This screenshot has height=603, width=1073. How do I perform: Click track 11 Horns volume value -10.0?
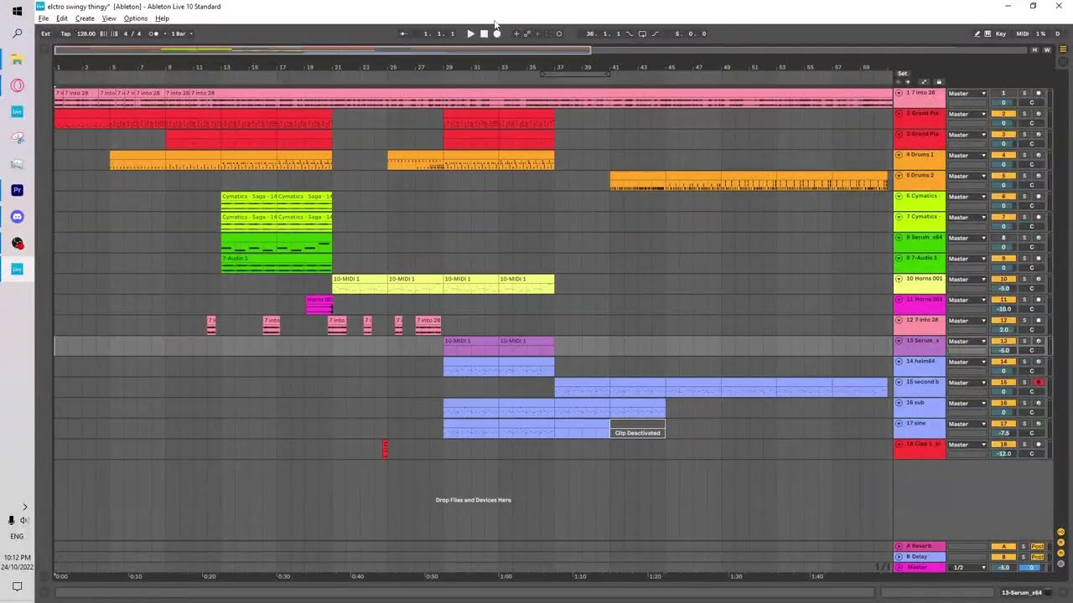[1003, 309]
